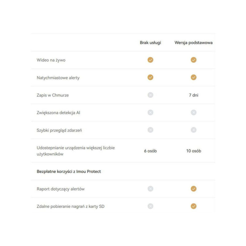Click gold checkmark for Wideo na żywo under Brak usługi
Viewport: 246px width, 246px height.
150,60
